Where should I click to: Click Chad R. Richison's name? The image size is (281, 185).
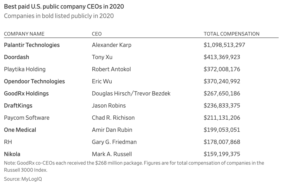point(113,118)
